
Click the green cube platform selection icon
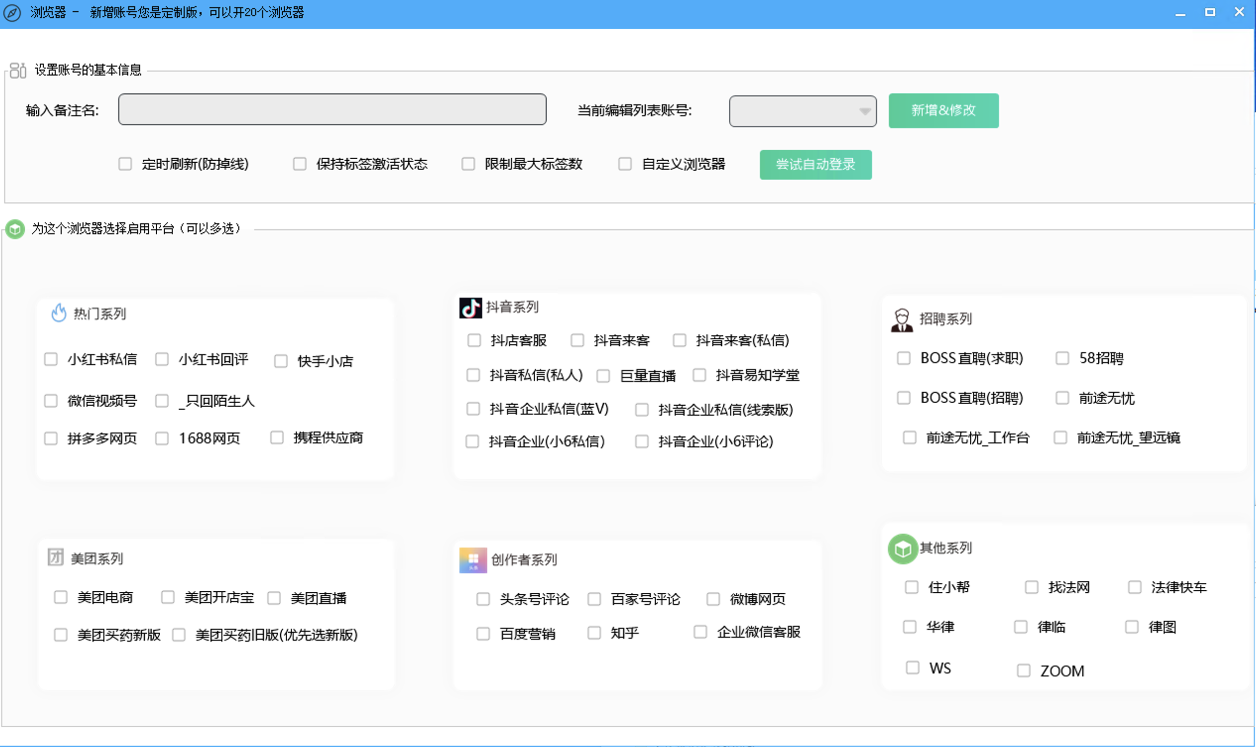point(15,229)
